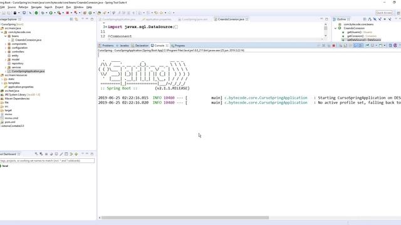Maximize the Boot Dashboard view
Image resolution: width=401 pixels, height=225 pixels.
92,154
